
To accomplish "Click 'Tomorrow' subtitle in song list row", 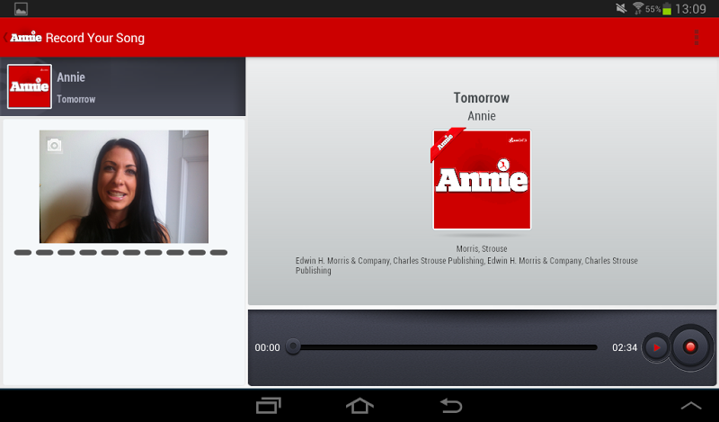I will coord(76,99).
